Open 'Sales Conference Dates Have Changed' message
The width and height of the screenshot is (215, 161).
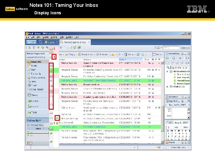(110, 64)
